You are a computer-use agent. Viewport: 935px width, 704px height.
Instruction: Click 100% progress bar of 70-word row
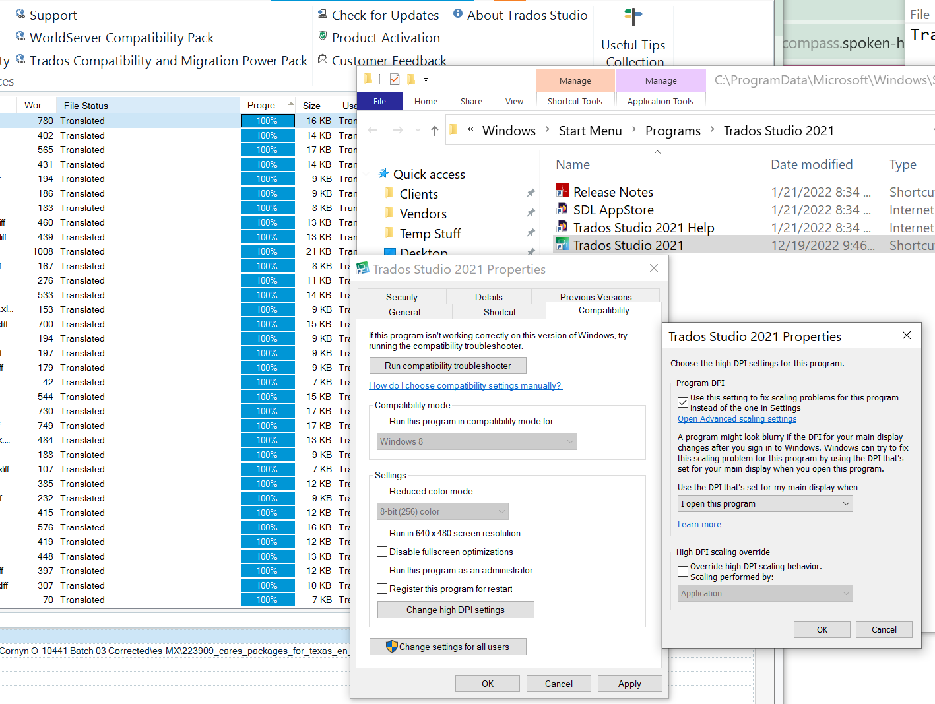point(267,600)
